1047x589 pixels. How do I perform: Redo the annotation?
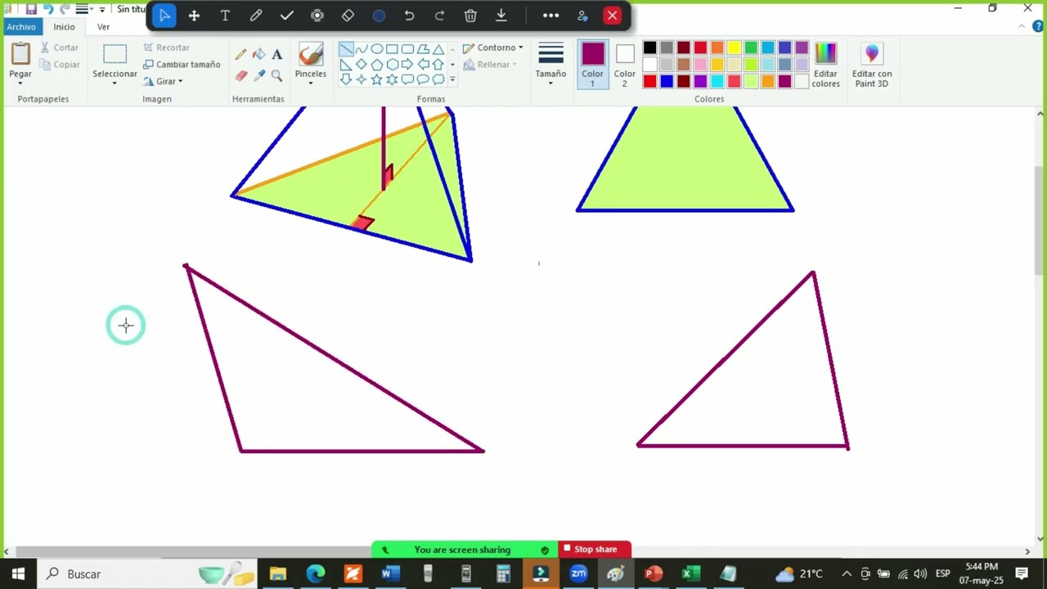click(440, 16)
